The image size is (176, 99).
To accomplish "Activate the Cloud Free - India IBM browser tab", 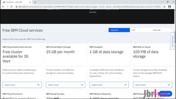I will (17, 2).
